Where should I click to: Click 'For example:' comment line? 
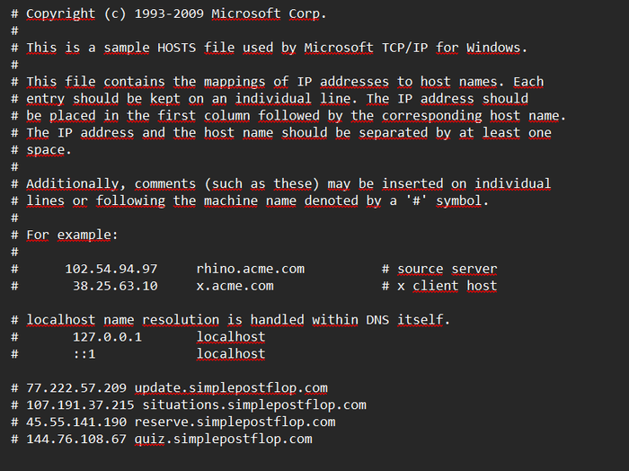pos(72,235)
